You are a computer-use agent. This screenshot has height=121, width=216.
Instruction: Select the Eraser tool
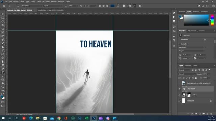[x=3, y=54]
